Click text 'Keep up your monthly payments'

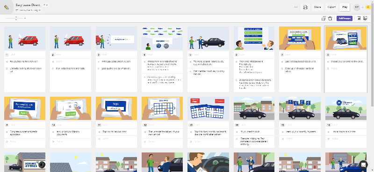(301, 132)
